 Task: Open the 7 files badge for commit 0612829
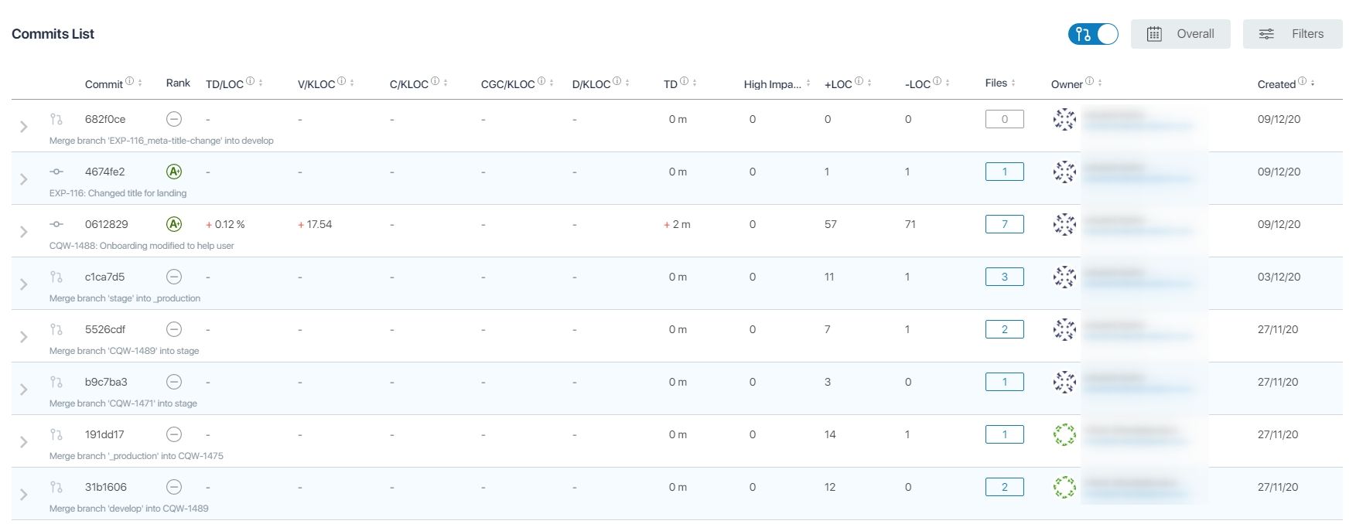point(1004,224)
